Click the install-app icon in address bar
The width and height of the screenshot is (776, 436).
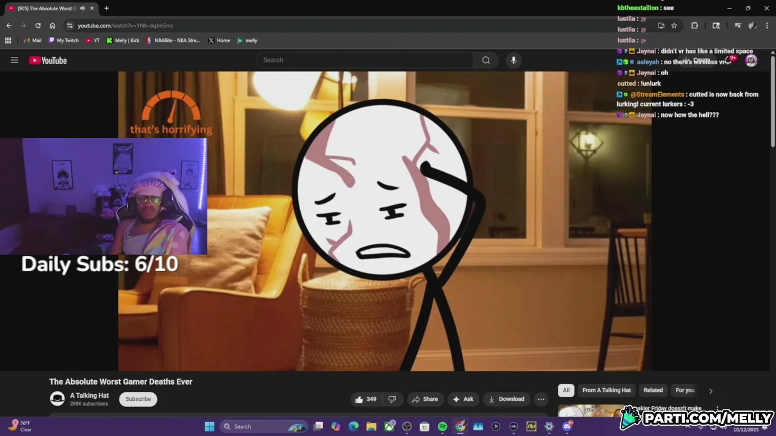tap(661, 25)
